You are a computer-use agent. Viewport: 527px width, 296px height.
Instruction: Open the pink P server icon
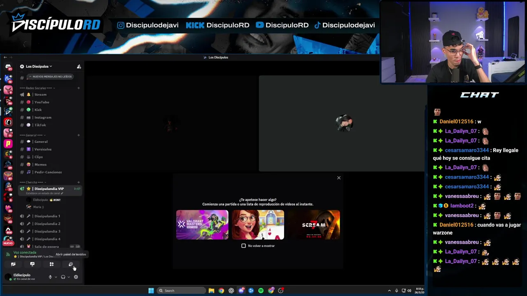(8, 143)
